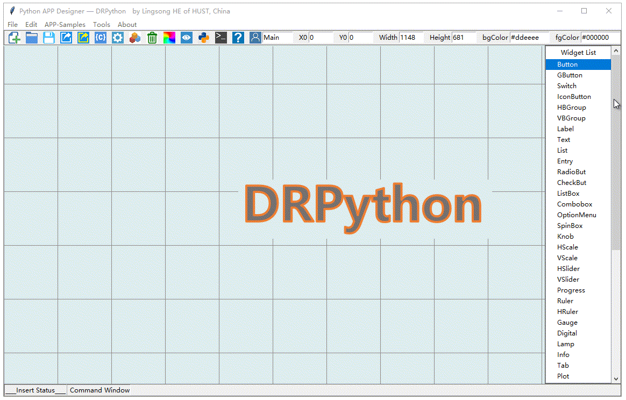
Task: Select Ruler in the Widget List
Action: 578,302
